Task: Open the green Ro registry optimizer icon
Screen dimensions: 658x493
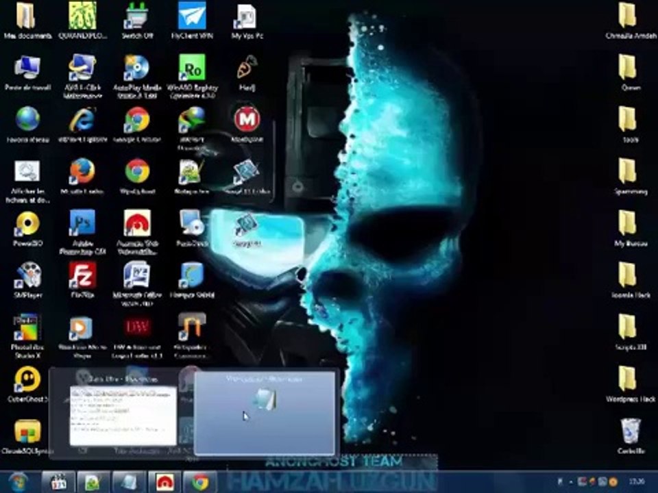Action: (x=192, y=67)
